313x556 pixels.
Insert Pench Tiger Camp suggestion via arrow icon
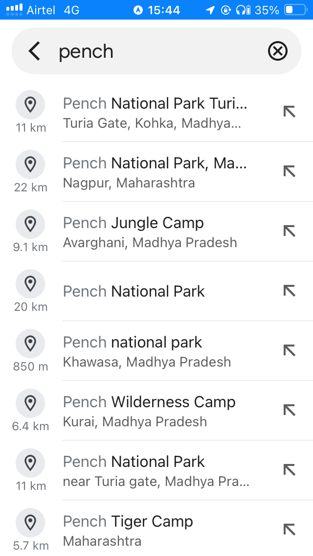pos(289,530)
